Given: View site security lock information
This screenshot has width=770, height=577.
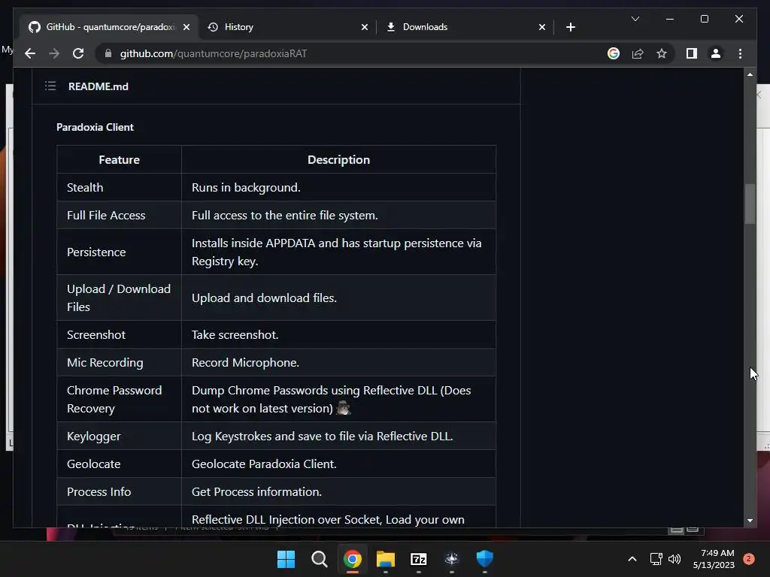Looking at the screenshot, I should pyautogui.click(x=108, y=53).
